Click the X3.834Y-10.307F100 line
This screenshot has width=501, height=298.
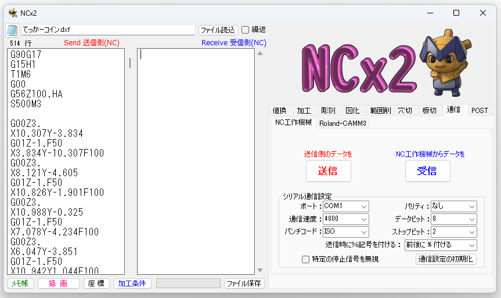pyautogui.click(x=57, y=153)
